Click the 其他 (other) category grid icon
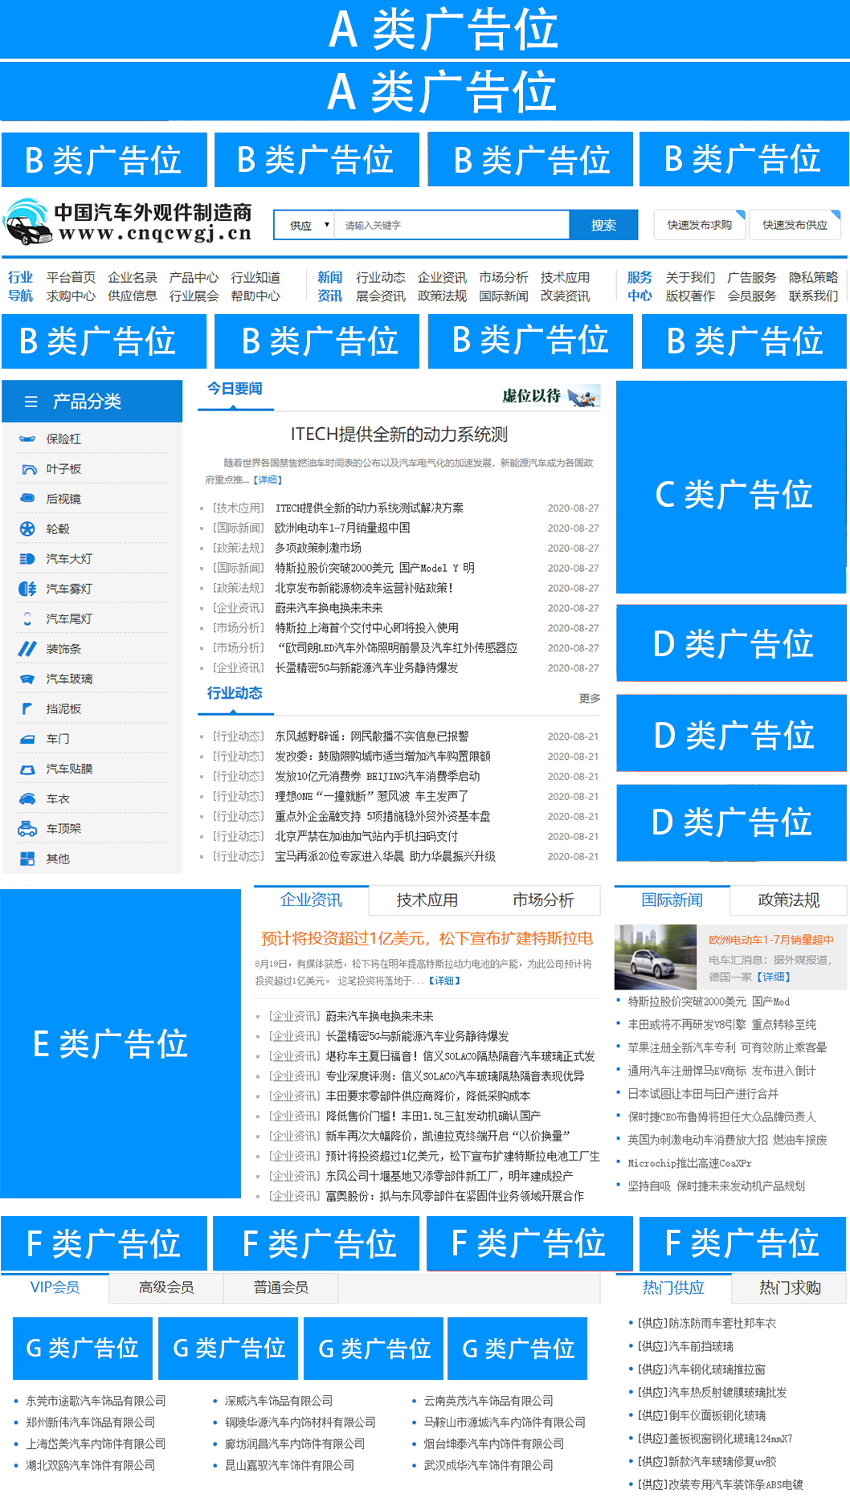 click(x=27, y=859)
